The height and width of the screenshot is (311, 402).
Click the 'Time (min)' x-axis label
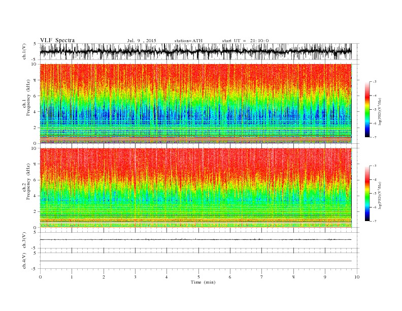click(203, 282)
